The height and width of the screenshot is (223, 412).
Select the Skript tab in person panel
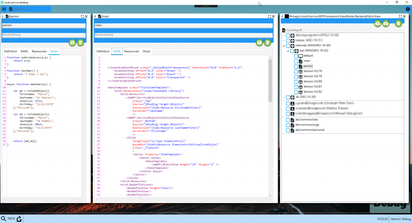[54, 51]
